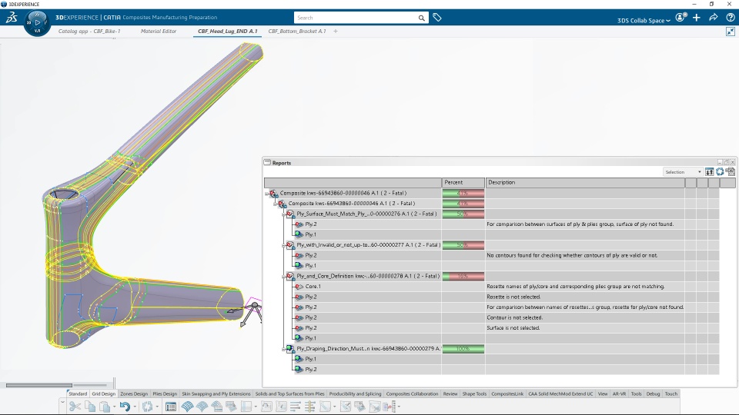Open Producibility and Splicing tab
Viewport: 739px width, 415px height.
[x=355, y=393]
